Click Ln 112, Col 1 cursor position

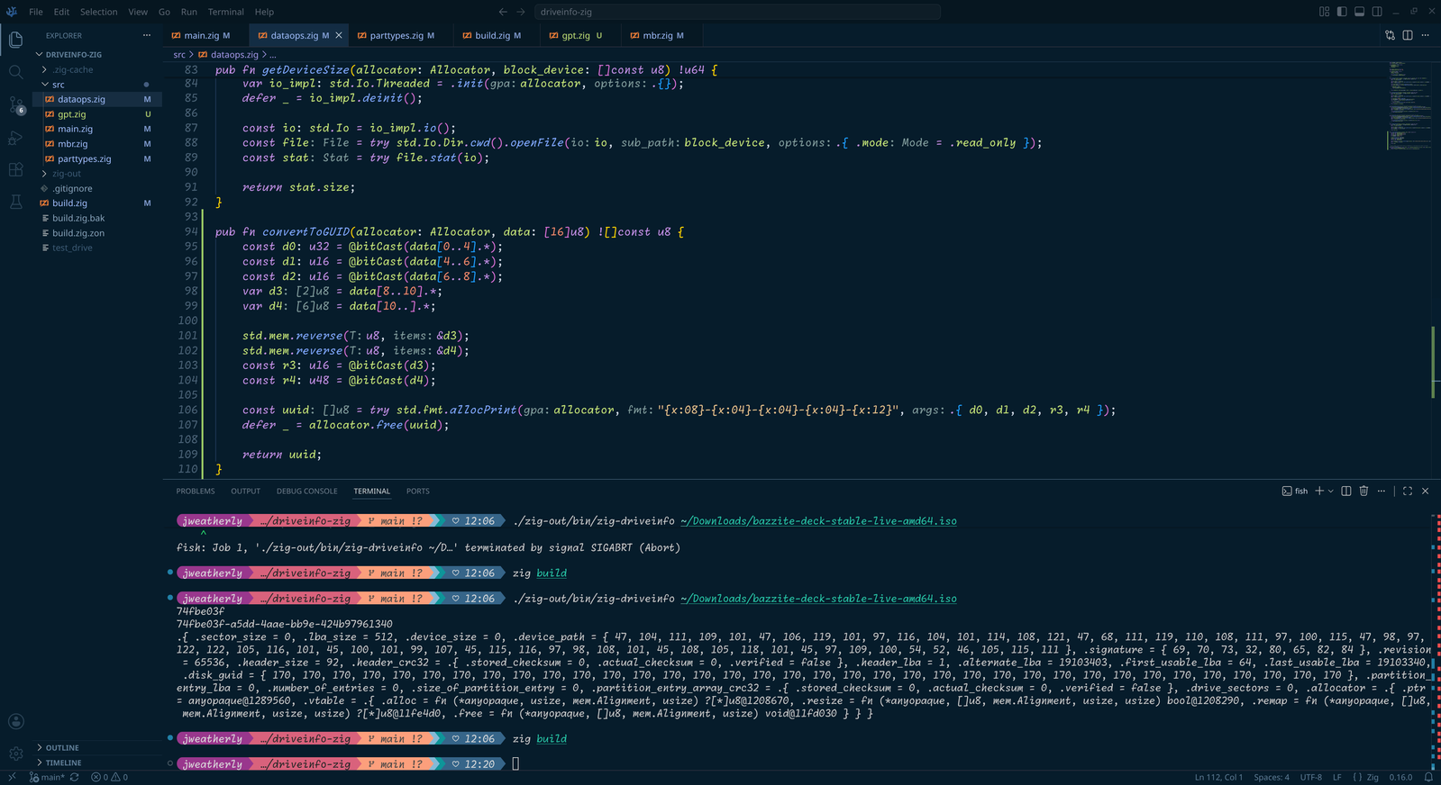coord(1218,777)
